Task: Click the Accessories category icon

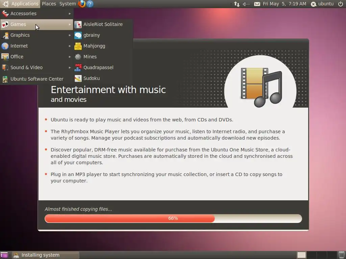Action: [5, 13]
